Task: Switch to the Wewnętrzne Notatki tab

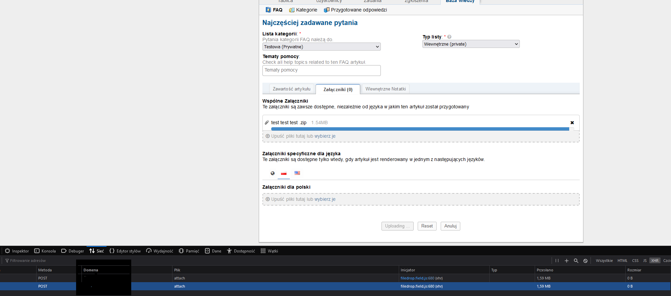Action: point(385,89)
